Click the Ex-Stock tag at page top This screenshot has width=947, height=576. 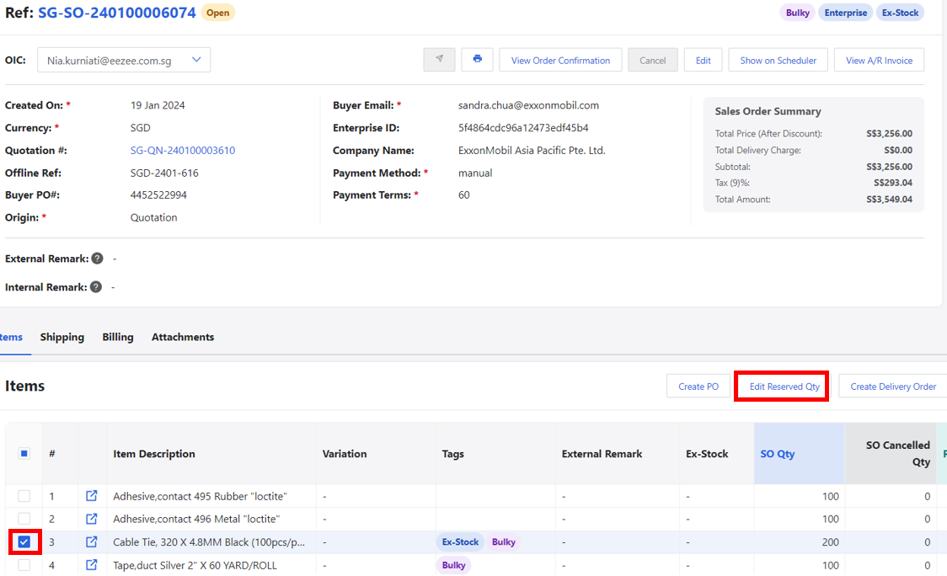point(900,13)
